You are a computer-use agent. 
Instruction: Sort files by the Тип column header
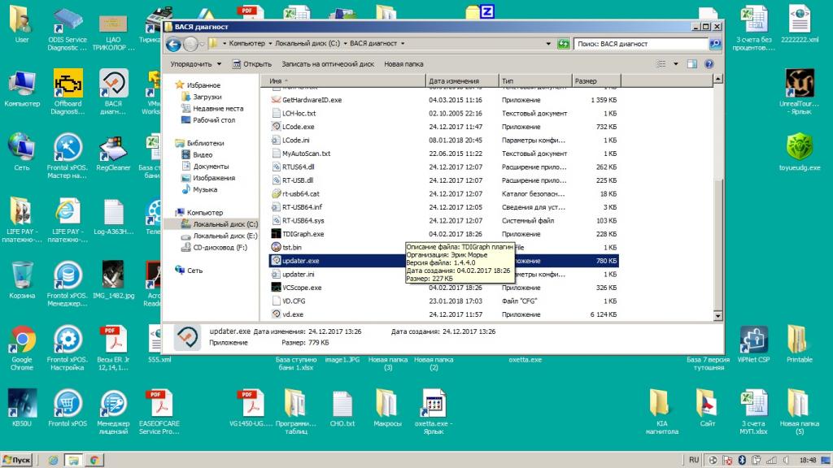(x=535, y=80)
